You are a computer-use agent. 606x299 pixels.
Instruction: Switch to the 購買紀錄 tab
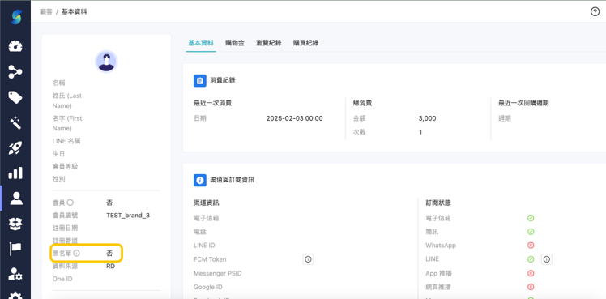pyautogui.click(x=305, y=43)
